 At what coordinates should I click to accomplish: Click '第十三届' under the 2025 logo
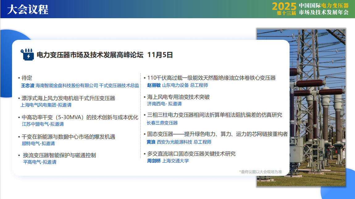click(286, 13)
